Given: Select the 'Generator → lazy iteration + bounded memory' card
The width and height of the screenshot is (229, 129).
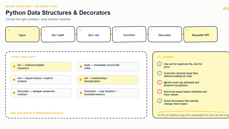Looking at the screenshot, I should [x=108, y=93].
